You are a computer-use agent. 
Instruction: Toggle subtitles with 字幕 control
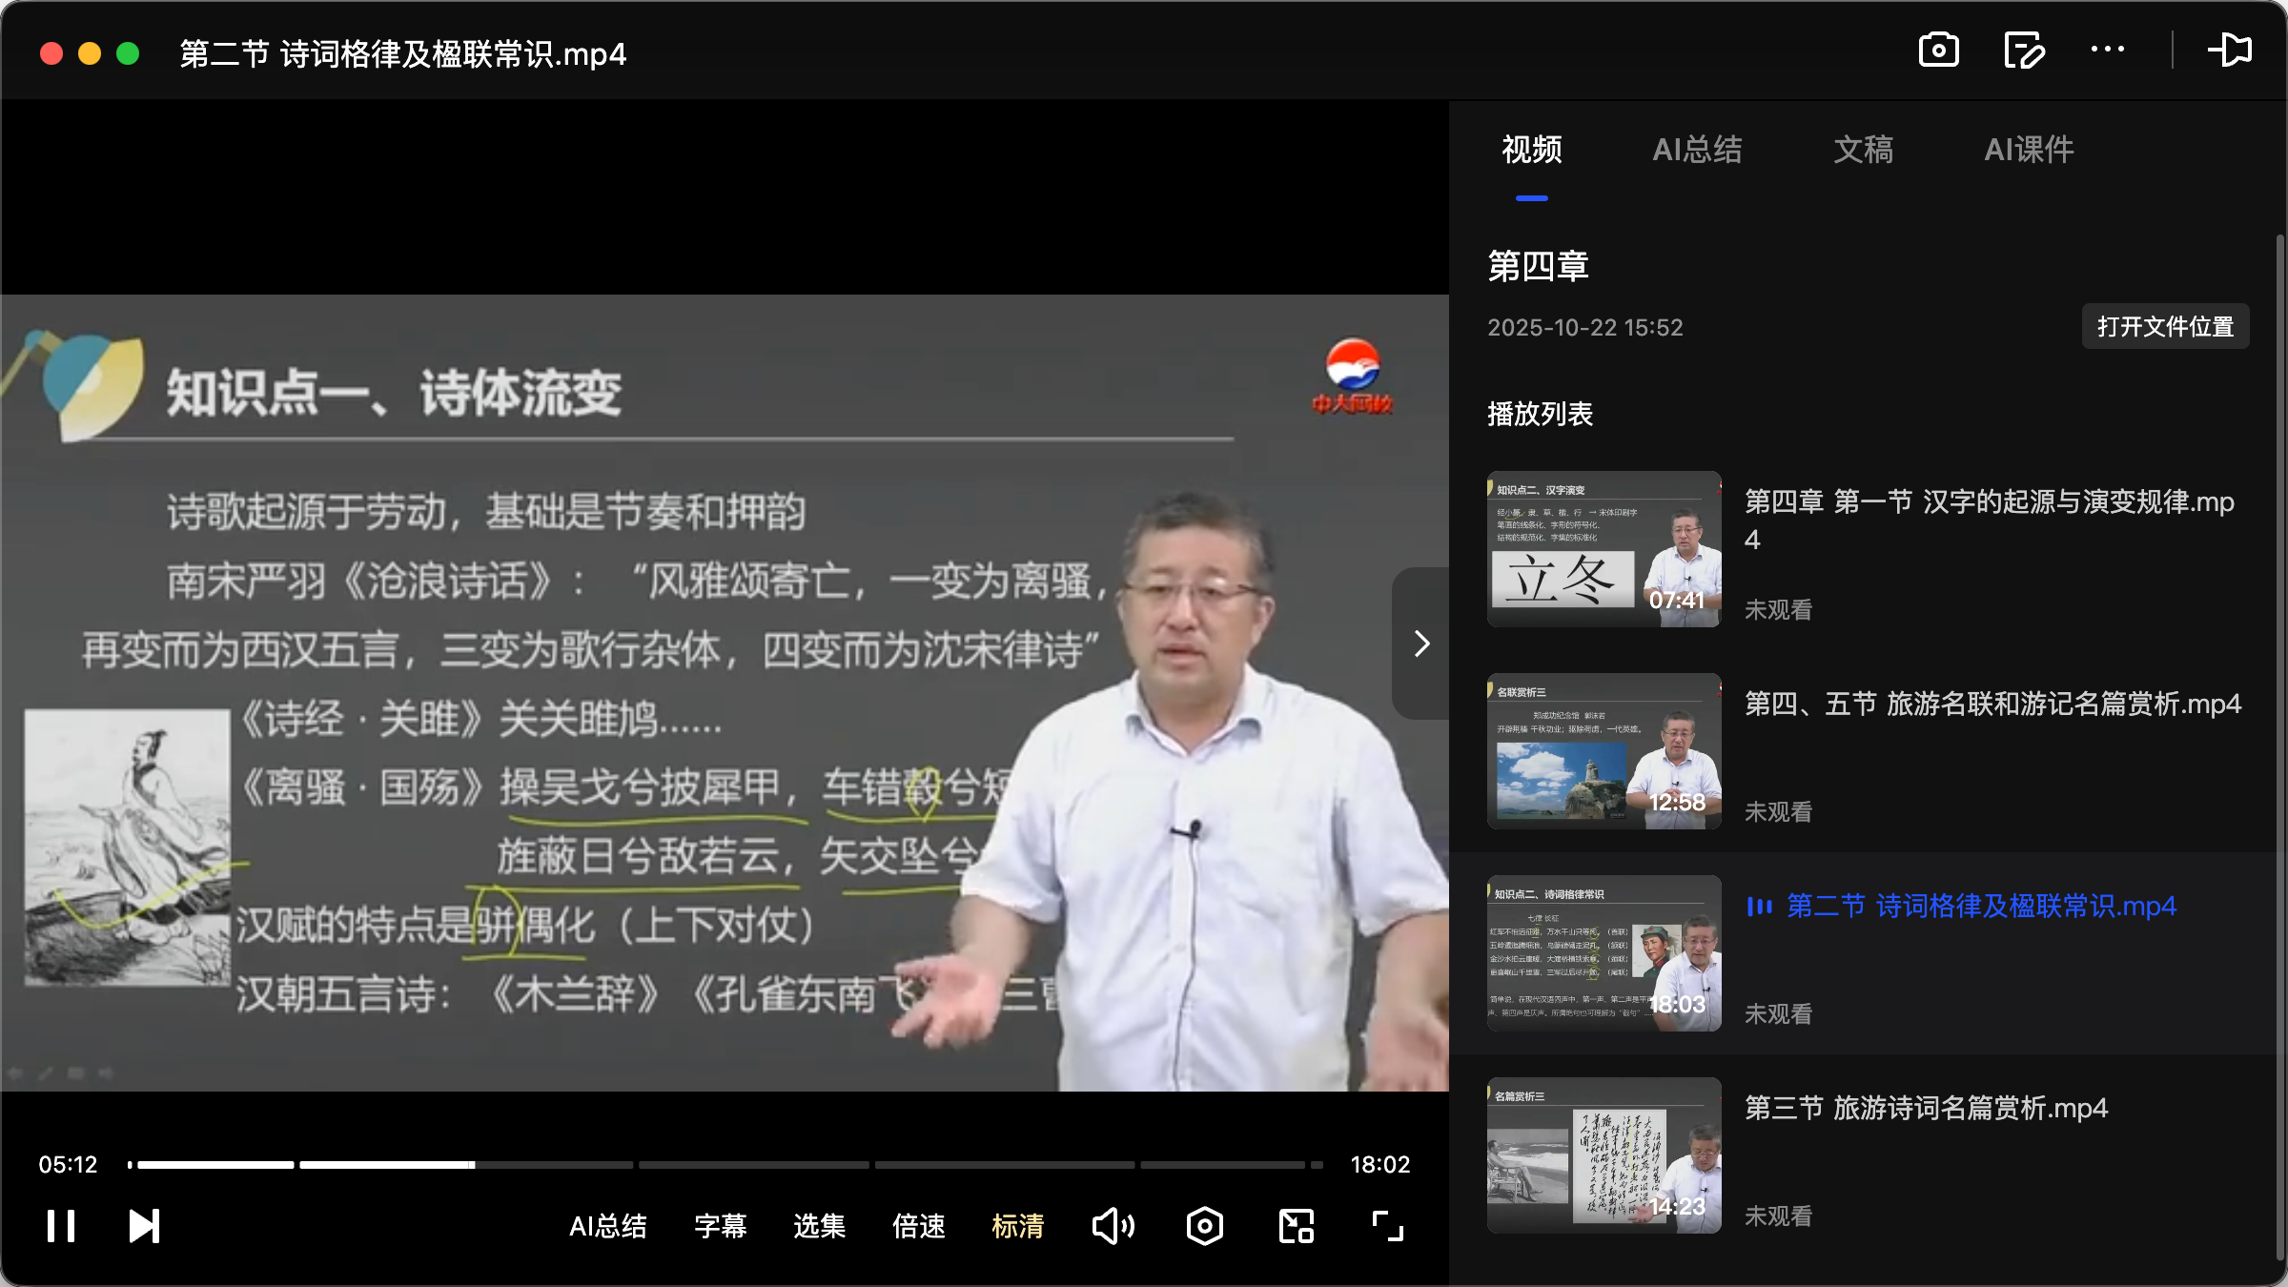[721, 1227]
